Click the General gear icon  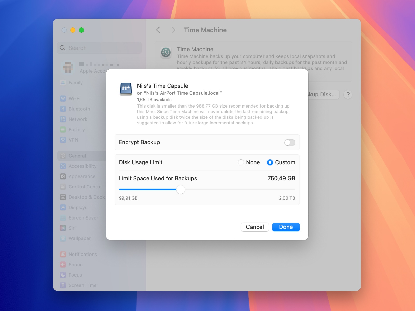point(63,156)
